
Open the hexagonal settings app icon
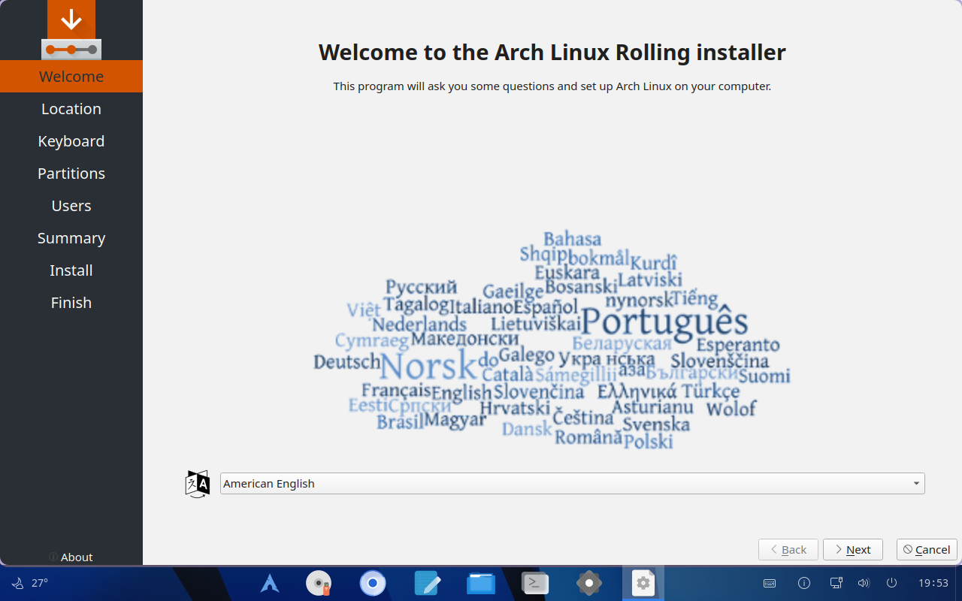588,583
